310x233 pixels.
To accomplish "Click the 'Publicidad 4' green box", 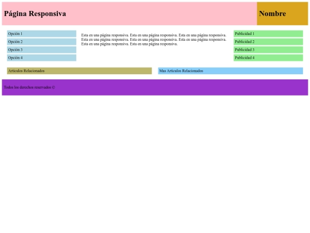I will point(268,58).
